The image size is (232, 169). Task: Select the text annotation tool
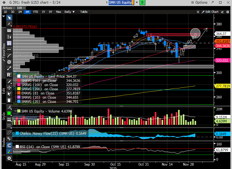point(9,43)
